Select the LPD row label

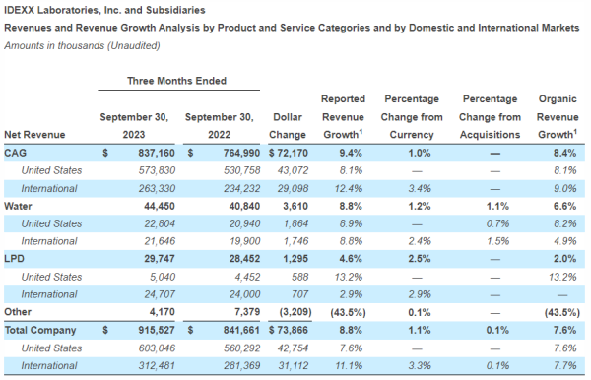coord(15,259)
